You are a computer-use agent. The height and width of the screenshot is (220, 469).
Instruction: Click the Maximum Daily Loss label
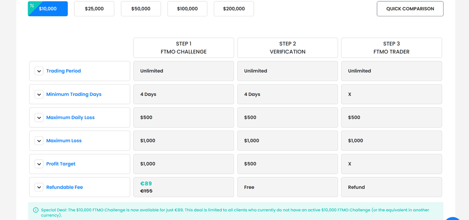pyautogui.click(x=70, y=117)
